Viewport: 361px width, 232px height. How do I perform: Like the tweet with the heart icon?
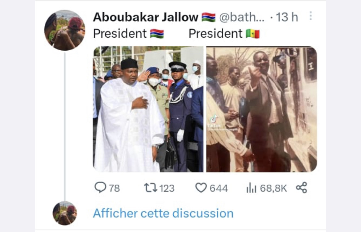(201, 188)
